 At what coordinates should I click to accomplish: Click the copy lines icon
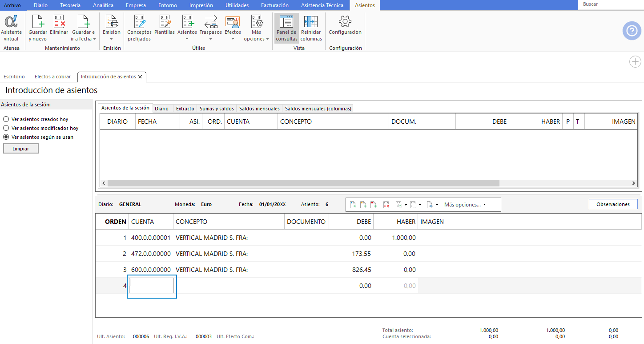click(x=413, y=205)
